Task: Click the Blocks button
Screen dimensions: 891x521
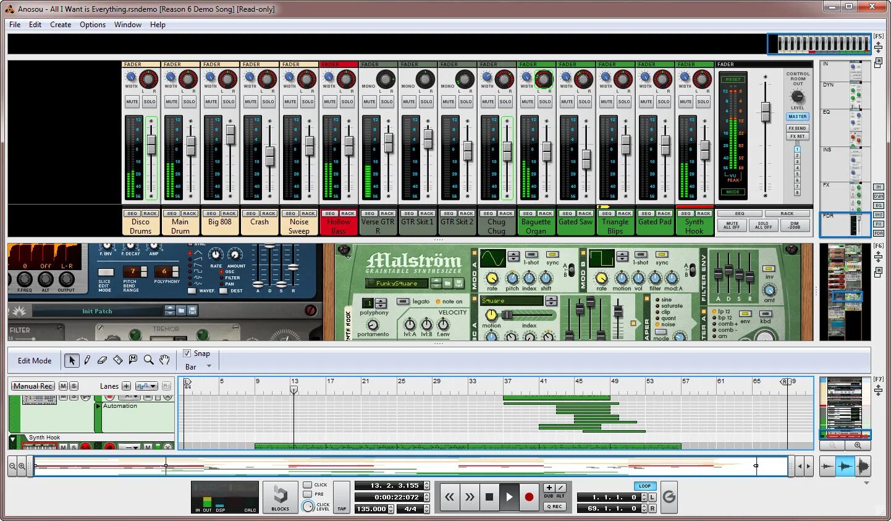Action: tap(281, 498)
